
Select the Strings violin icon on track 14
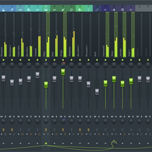[63, 10]
